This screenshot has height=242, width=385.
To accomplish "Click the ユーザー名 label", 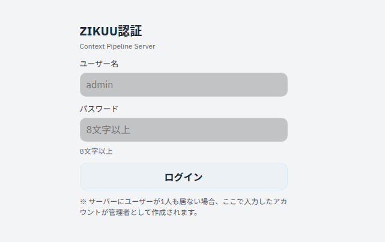I will coord(99,64).
